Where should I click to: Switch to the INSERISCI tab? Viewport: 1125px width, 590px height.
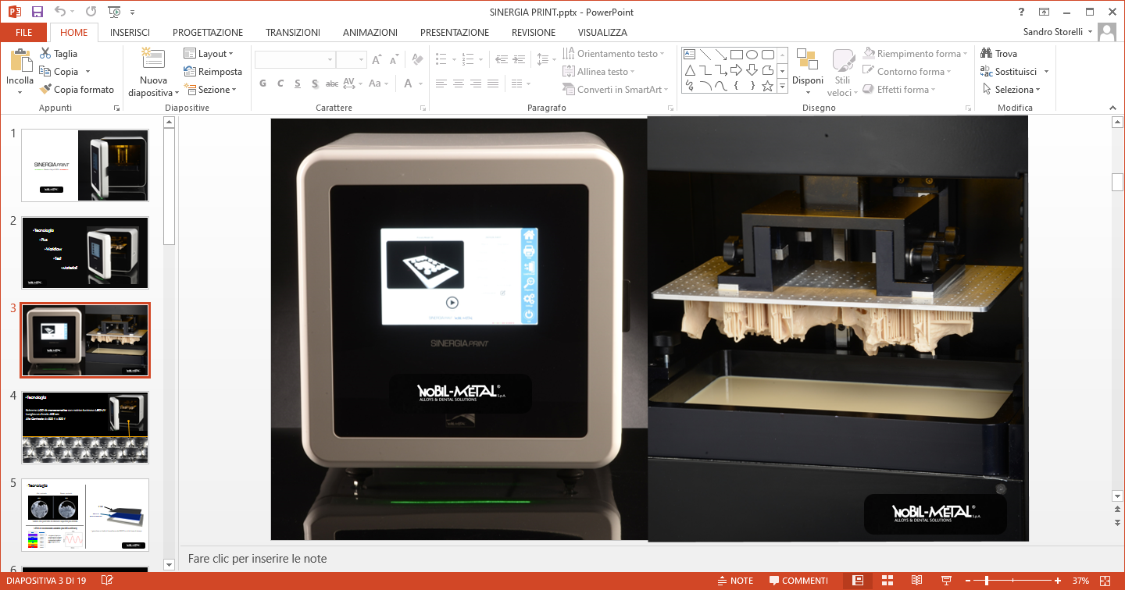[x=130, y=33]
